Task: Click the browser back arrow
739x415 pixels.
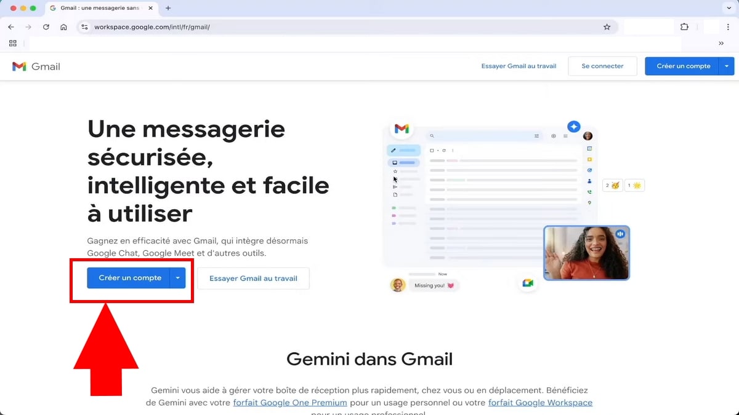Action: [11, 27]
